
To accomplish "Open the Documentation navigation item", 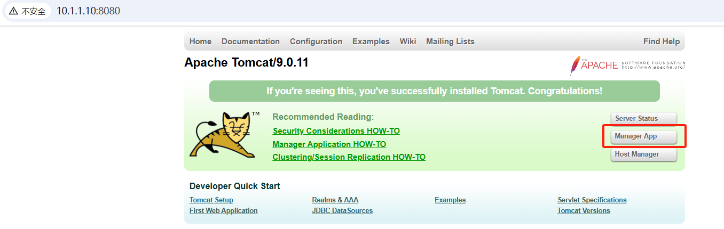I will click(250, 42).
